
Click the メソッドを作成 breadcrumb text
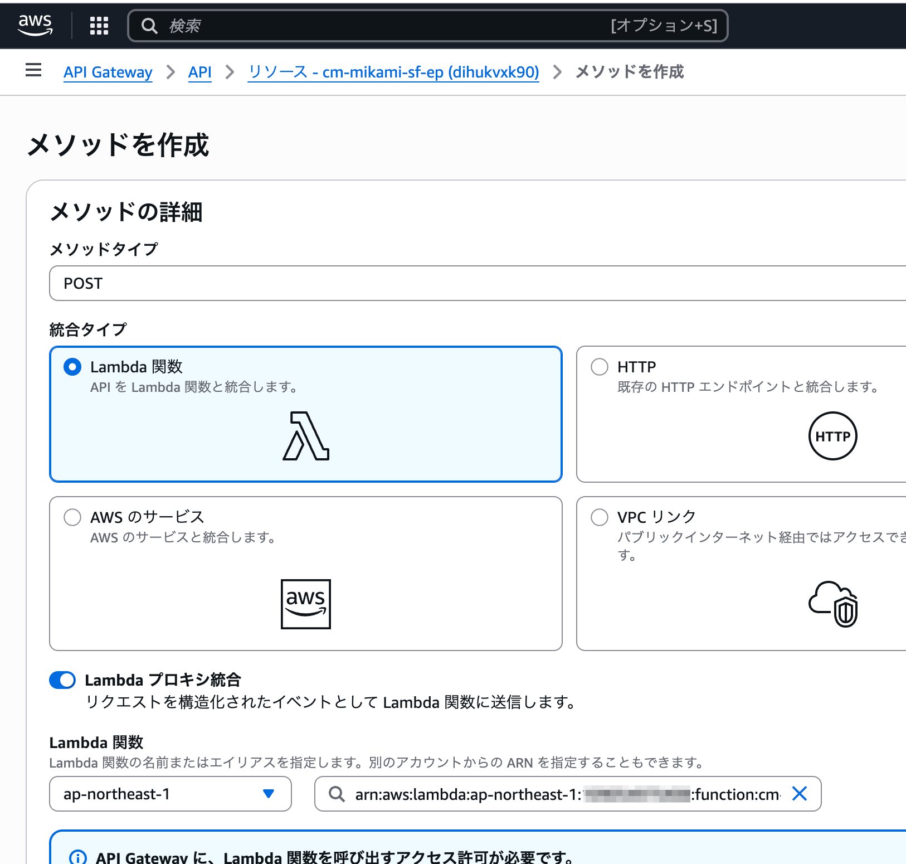coord(630,71)
